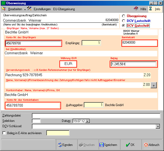Open the EU-Überweisung menu item
The width and height of the screenshot is (164, 151).
pos(64,9)
